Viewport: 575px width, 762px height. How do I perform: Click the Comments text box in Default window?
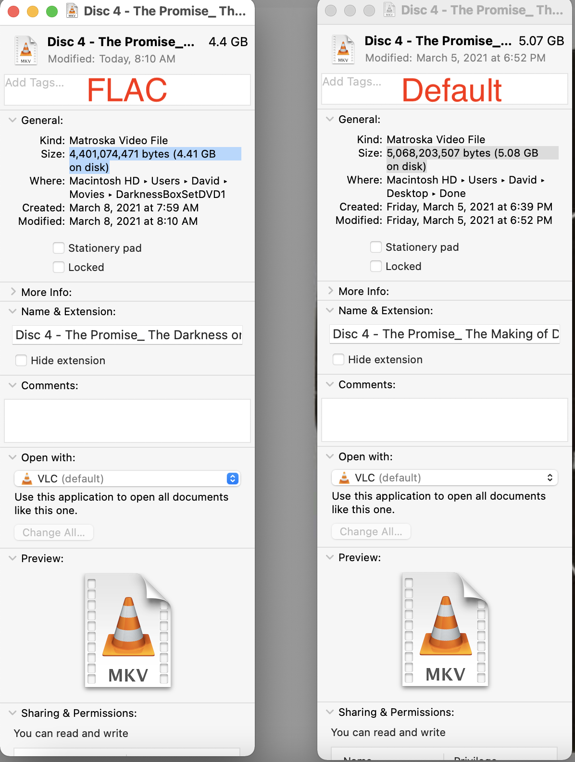pyautogui.click(x=444, y=419)
